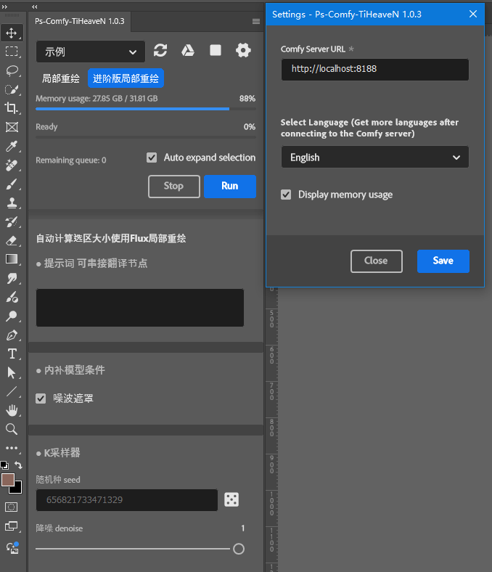Click the foreground color swatch
This screenshot has width=492, height=572.
[x=7, y=480]
